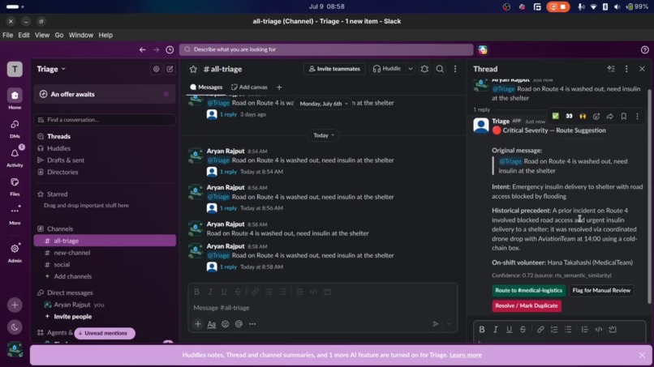The width and height of the screenshot is (654, 367).
Task: Open emoji picker in message composer
Action: coord(226,324)
